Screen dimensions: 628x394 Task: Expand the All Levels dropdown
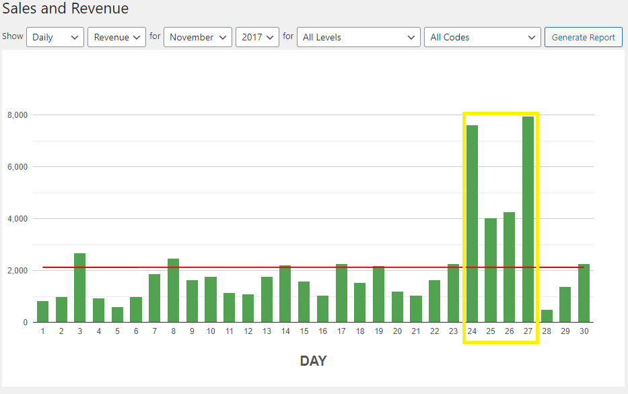pyautogui.click(x=359, y=37)
